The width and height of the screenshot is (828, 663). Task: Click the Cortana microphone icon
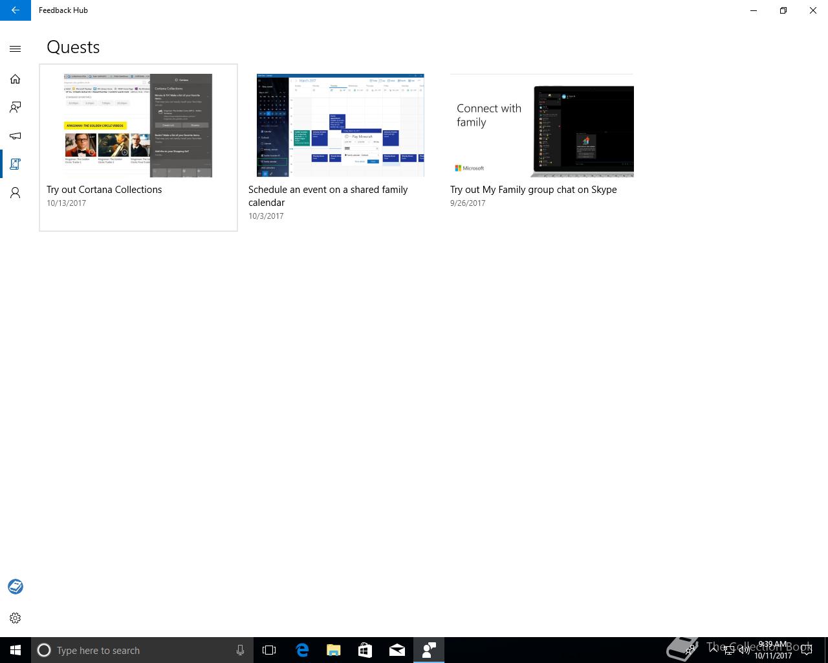[240, 650]
